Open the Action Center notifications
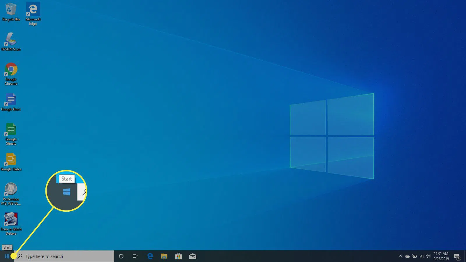Image resolution: width=466 pixels, height=262 pixels. tap(457, 256)
